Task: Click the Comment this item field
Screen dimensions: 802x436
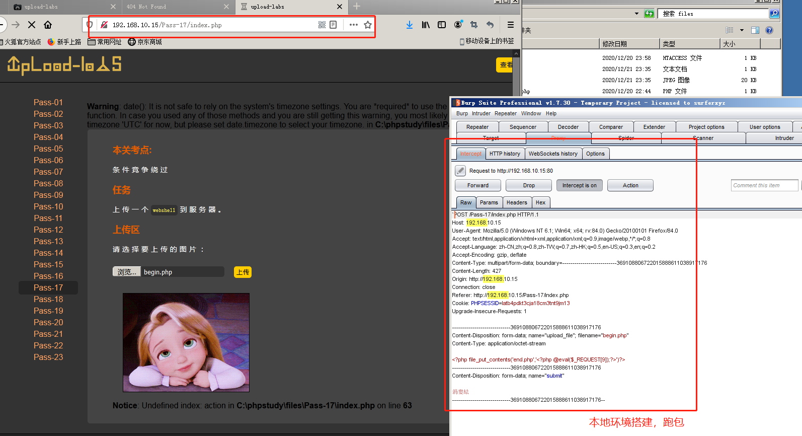Action: (764, 185)
